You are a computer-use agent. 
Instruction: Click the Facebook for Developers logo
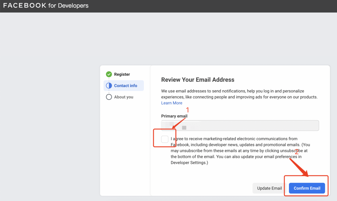pos(46,6)
